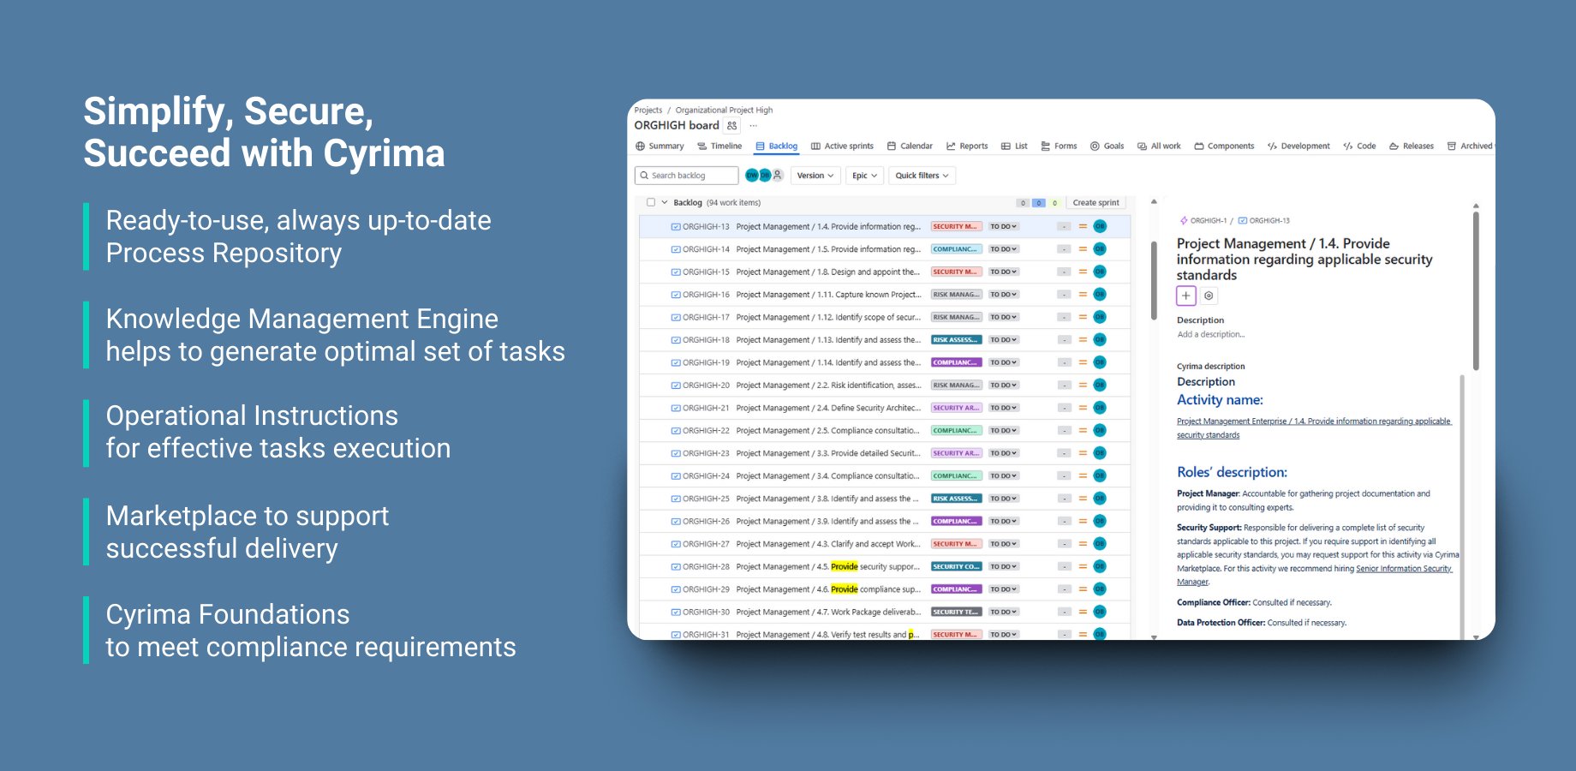Collapse the Backlog section chevron

[x=665, y=203]
